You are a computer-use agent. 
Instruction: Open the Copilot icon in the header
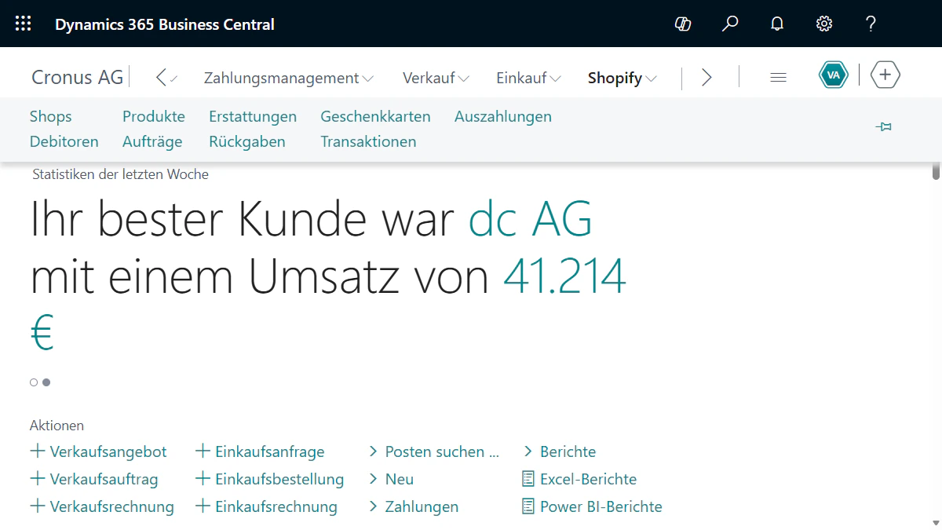(x=683, y=24)
